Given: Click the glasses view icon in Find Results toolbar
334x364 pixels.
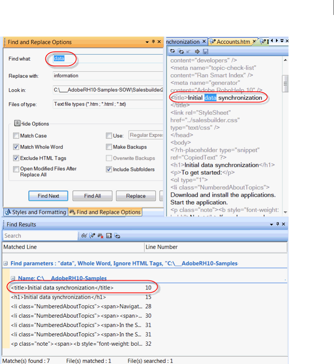Looking at the screenshot, I should (84, 236).
